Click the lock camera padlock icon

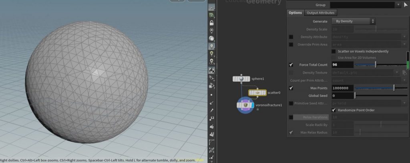[211, 23]
